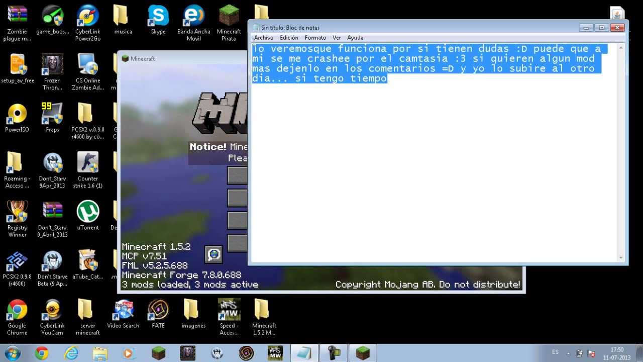Open Windows Explorer from taskbar

(x=100, y=353)
